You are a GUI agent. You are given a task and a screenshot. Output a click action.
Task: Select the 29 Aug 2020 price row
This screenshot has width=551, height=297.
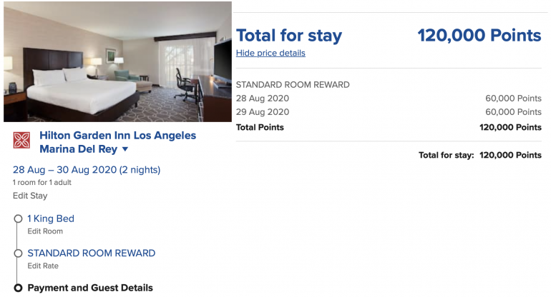389,112
